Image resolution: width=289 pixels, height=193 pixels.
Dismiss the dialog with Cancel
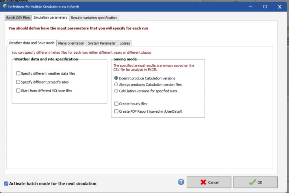click(x=209, y=182)
